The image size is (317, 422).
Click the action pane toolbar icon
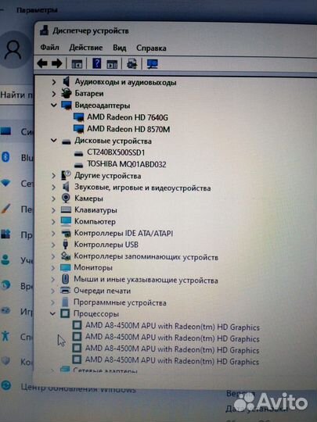pyautogui.click(x=112, y=64)
